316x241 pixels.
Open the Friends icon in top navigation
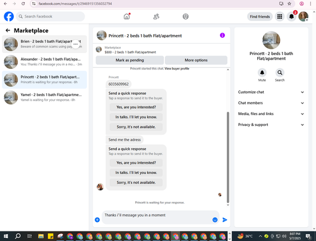156,16
